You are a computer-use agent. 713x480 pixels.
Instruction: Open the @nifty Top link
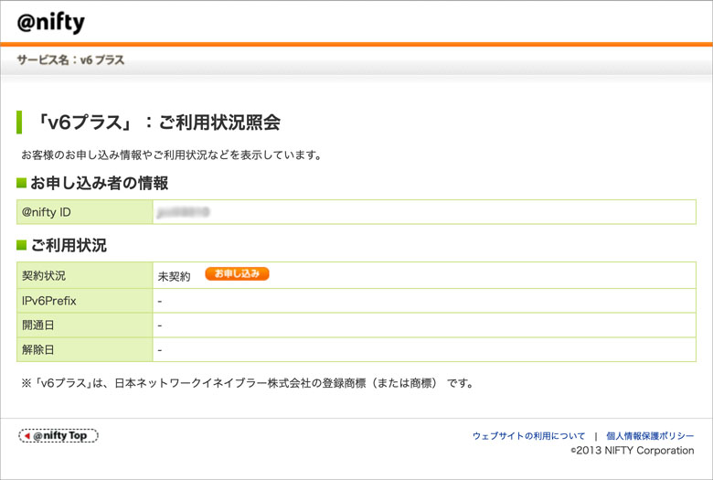pos(59,435)
